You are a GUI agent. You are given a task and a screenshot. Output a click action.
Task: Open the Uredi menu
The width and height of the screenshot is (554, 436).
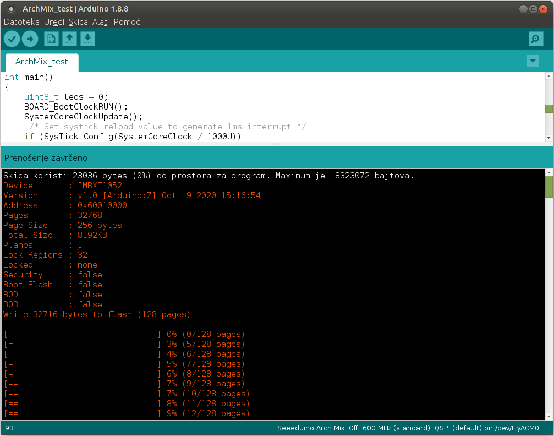coord(53,22)
